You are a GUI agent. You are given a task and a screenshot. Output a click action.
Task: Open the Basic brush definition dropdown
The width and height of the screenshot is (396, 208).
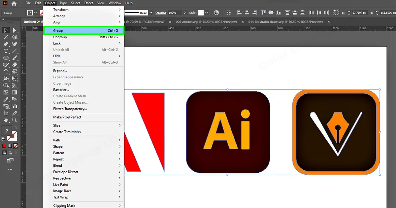point(151,13)
